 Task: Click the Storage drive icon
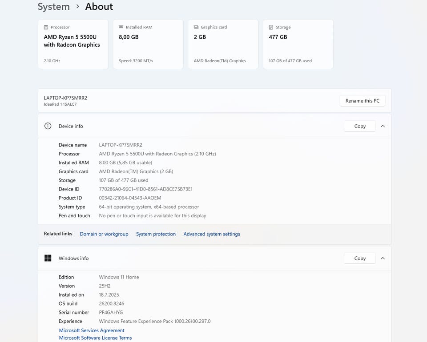(x=271, y=27)
